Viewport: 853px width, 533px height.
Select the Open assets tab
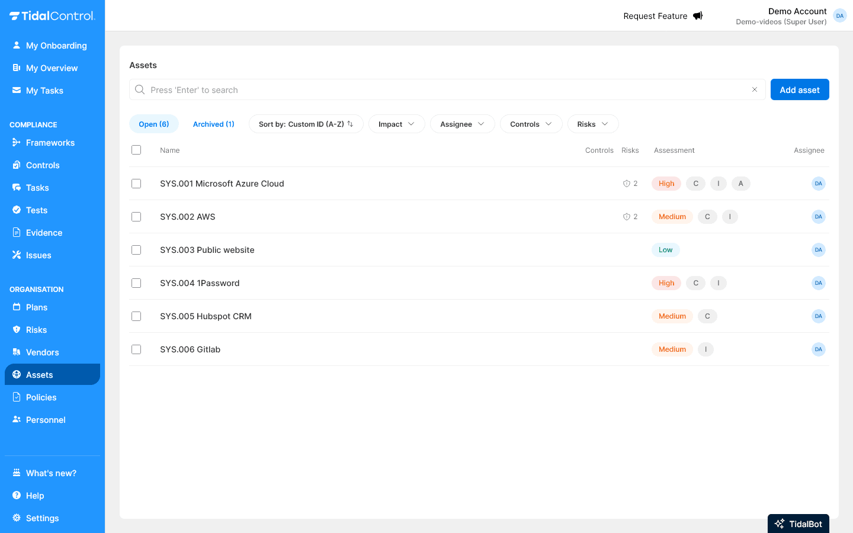pos(153,124)
